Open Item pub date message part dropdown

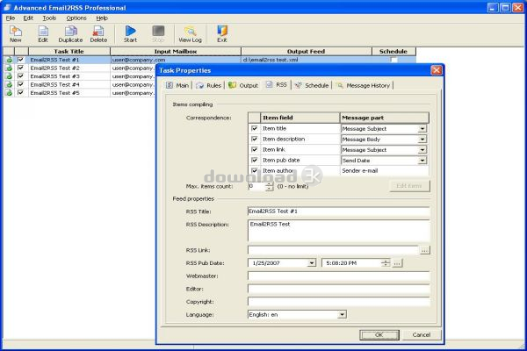pyautogui.click(x=422, y=161)
